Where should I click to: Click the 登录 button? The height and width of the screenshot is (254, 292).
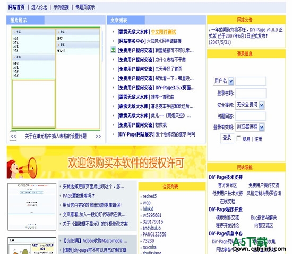227,138
